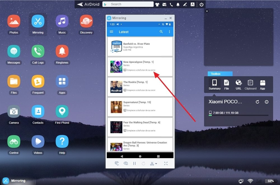
Task: Open Dragon Ball Heroes: Universe Creation Arc
Action: pos(140,145)
